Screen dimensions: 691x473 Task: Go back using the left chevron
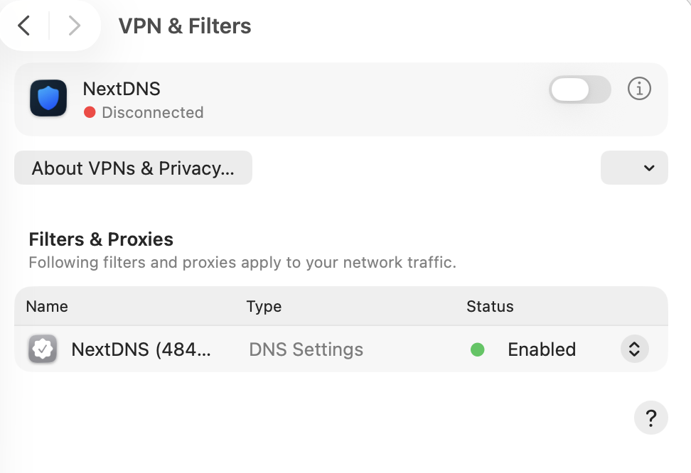click(24, 26)
